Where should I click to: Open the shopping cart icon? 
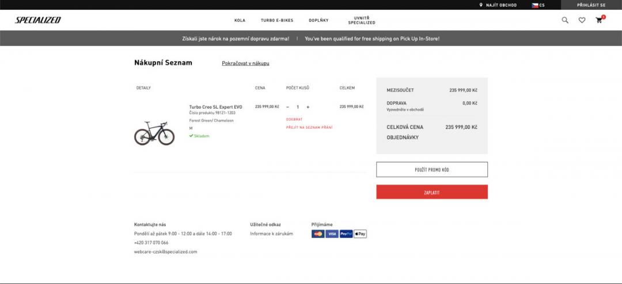[x=599, y=20]
